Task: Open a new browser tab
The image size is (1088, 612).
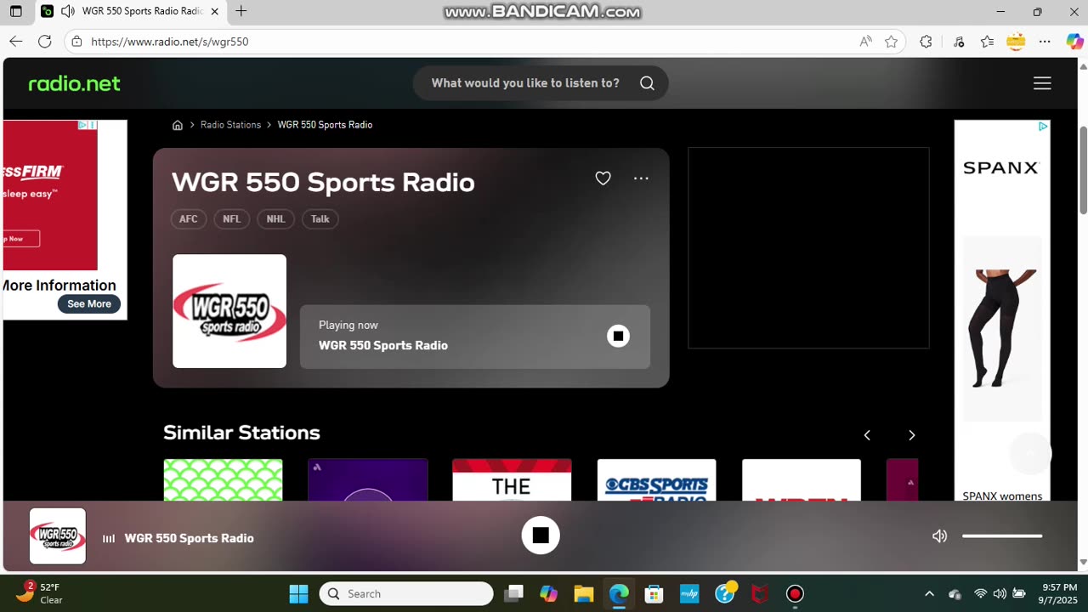Action: (241, 11)
